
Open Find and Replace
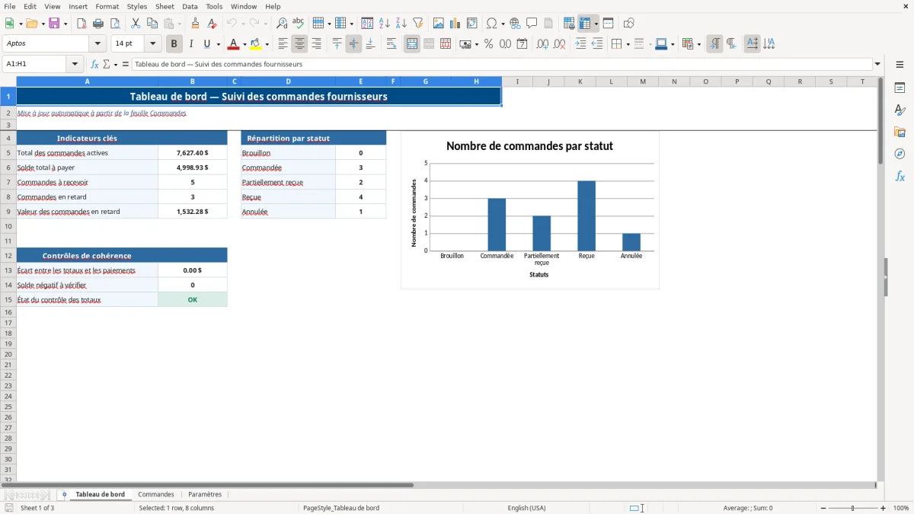click(282, 24)
